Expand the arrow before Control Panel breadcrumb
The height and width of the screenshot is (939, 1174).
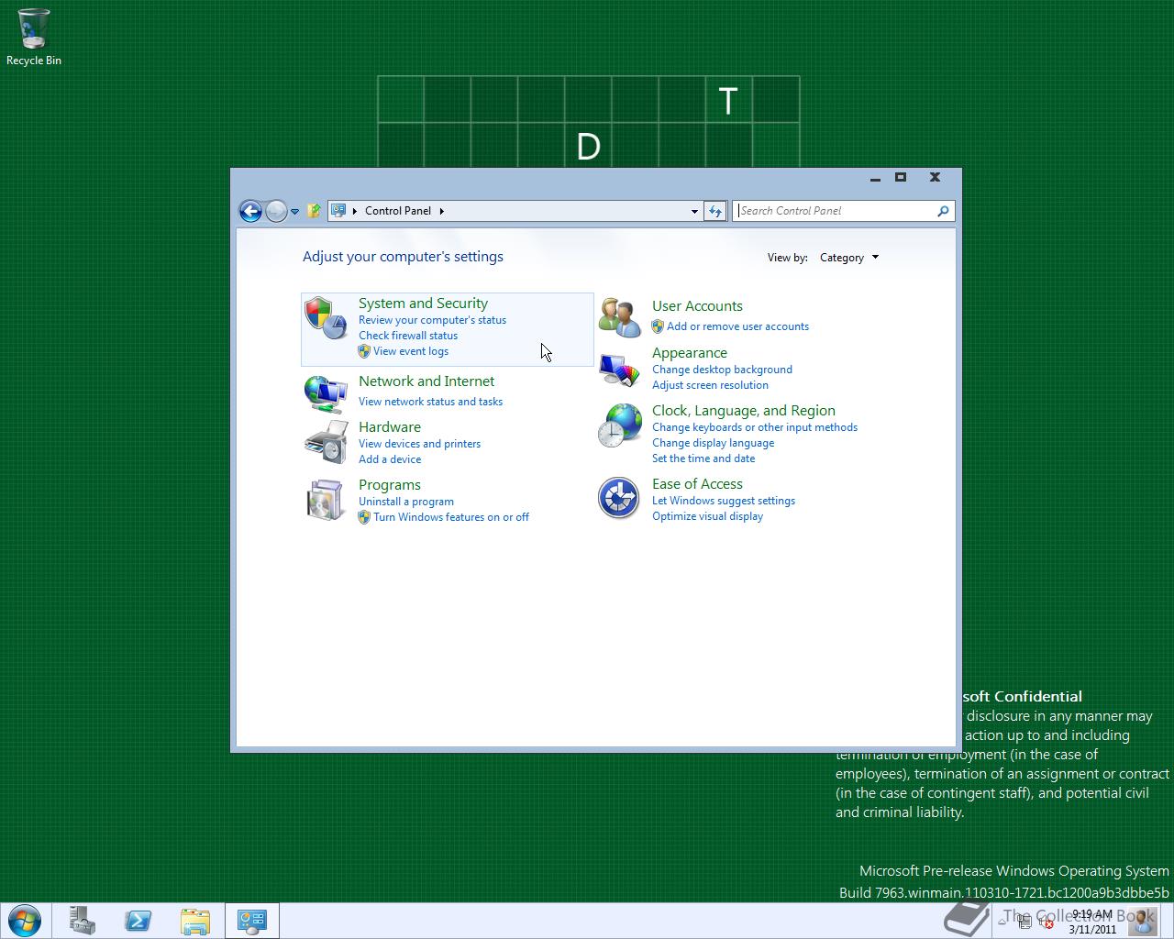click(x=355, y=211)
